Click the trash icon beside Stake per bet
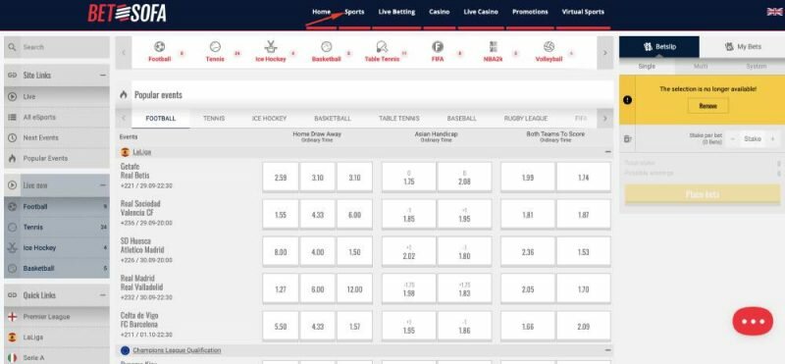This screenshot has height=364, width=785. [x=627, y=139]
